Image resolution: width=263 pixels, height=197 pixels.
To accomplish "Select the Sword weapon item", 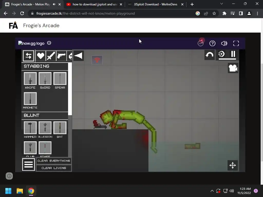I will pyautogui.click(x=45, y=78).
